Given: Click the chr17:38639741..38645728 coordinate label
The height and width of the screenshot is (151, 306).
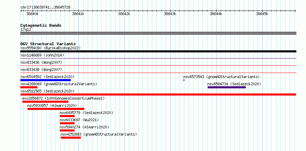Looking at the screenshot, I should (45, 8).
